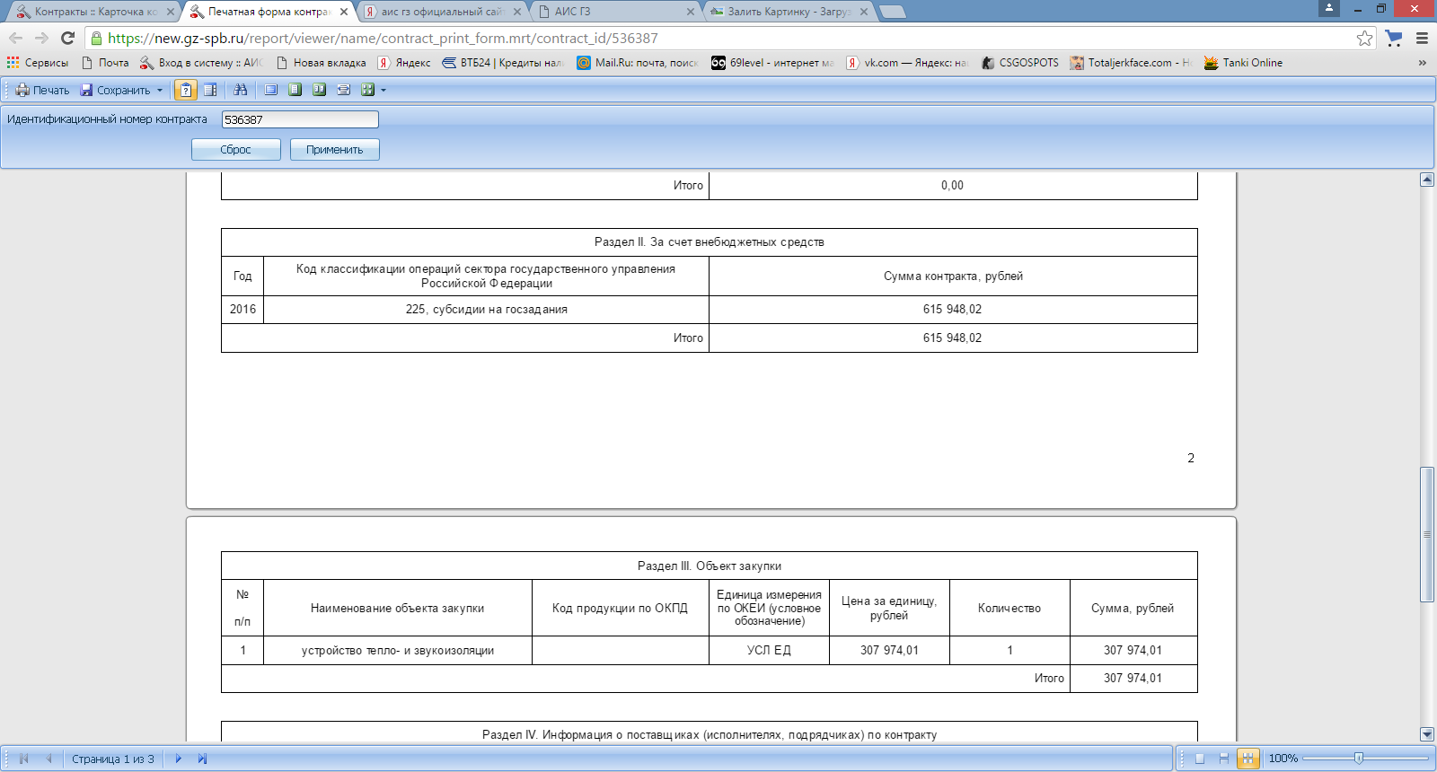Screen dimensions: 1437x772
Task: Enable continuous page display mode
Action: [x=1223, y=759]
